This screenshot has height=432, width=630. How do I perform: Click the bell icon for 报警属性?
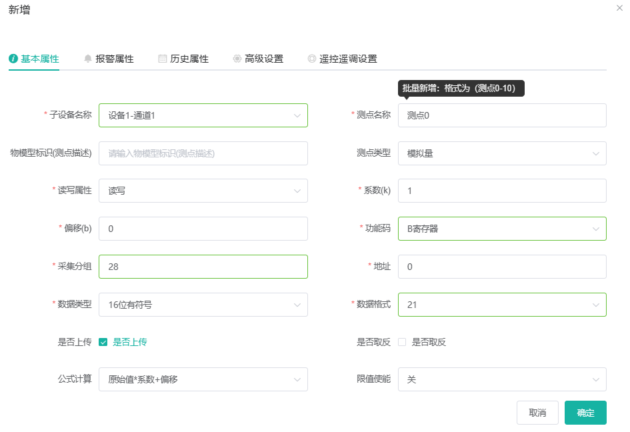point(87,59)
